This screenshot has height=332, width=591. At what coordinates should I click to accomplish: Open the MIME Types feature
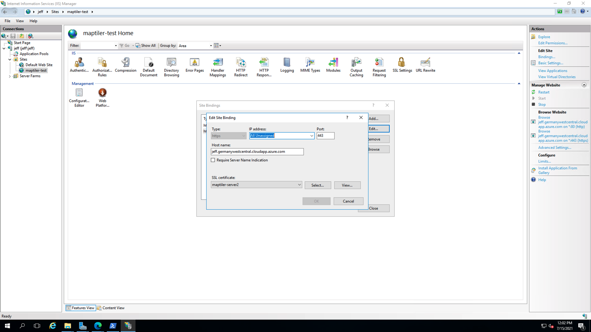point(310,65)
